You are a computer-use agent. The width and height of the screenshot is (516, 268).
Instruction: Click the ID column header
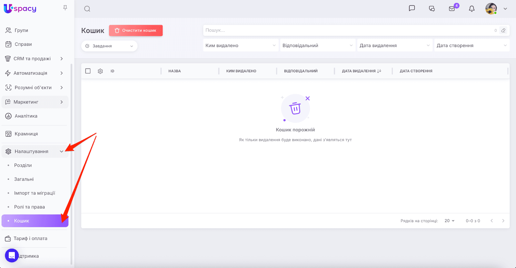point(113,71)
